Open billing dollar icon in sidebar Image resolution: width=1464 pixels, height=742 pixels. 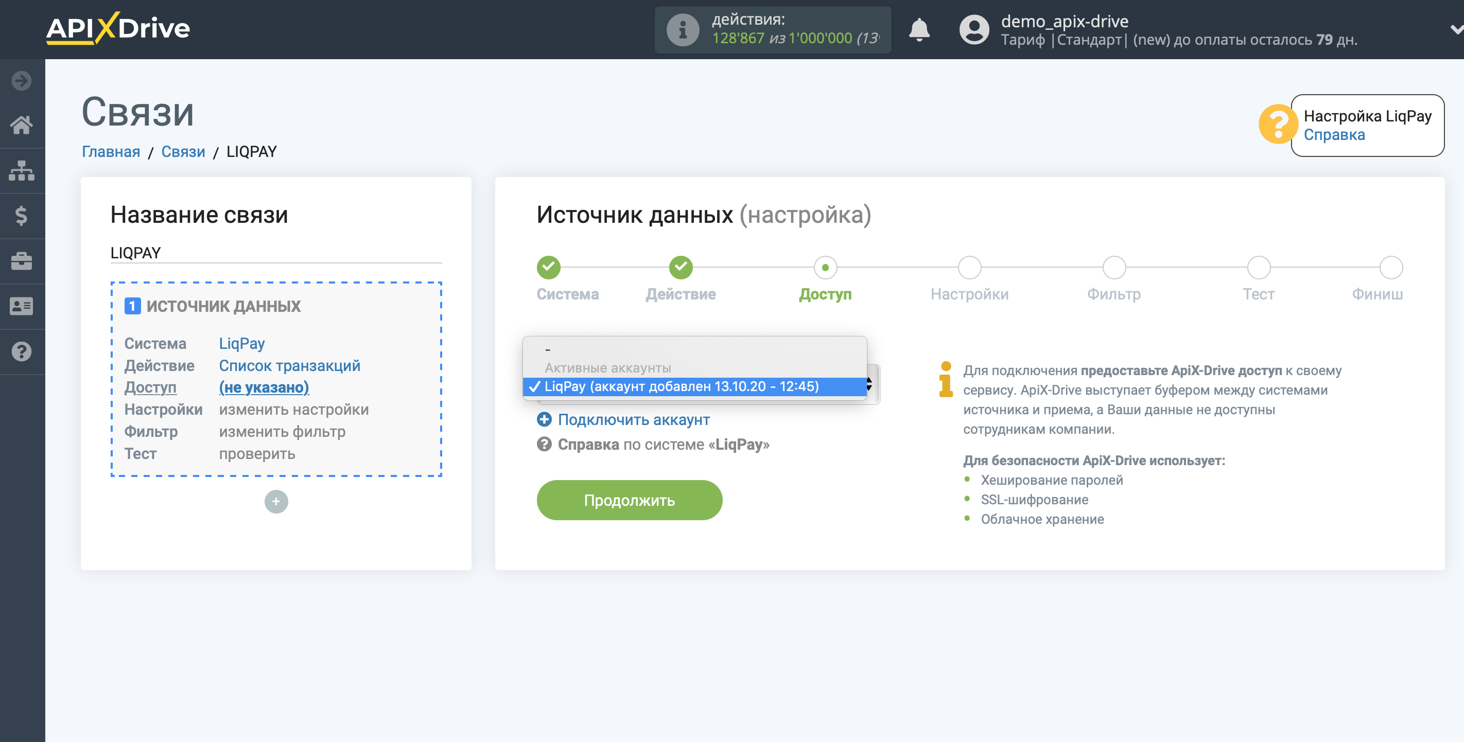(x=22, y=216)
